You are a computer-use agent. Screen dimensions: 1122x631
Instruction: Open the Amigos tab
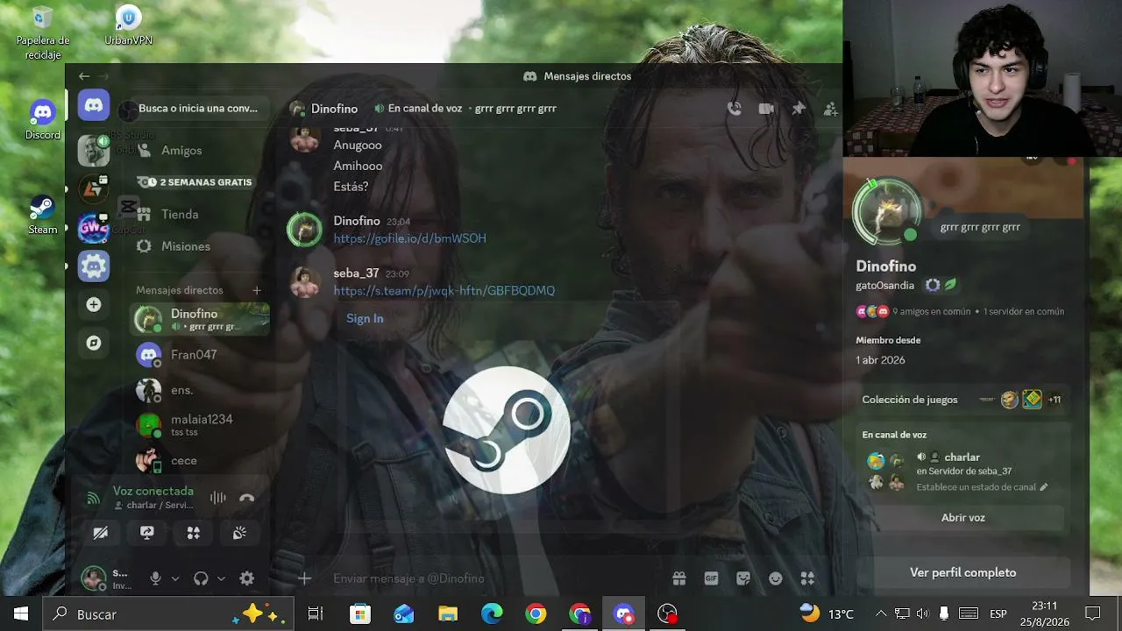200,151
